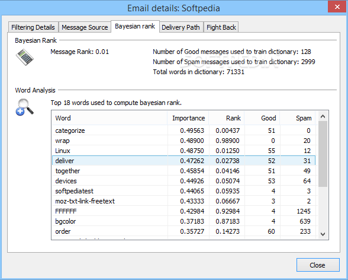The height and width of the screenshot is (280, 348).
Task: Sort by the Importance column header
Action: coord(188,118)
